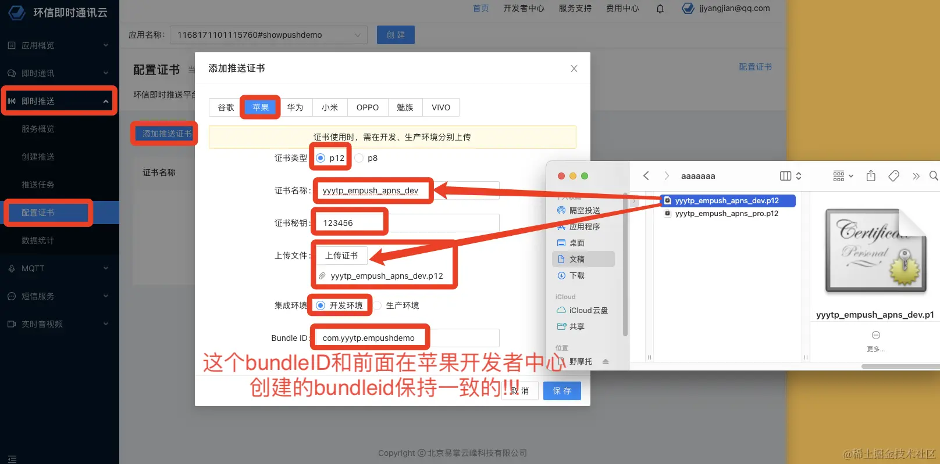Screen dimensions: 940x464
Task: Click the 证书秘钥 input field
Action: tap(407, 223)
